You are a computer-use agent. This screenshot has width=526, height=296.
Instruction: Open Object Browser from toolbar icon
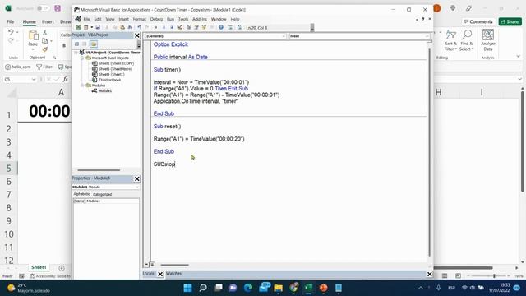click(x=204, y=27)
